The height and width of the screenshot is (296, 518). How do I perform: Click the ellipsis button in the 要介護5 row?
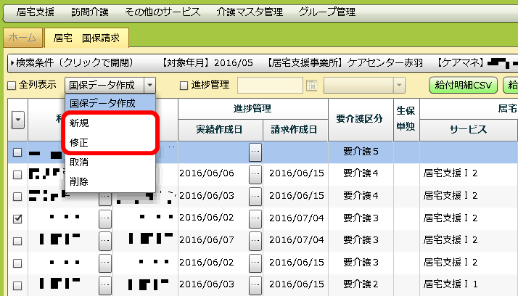pyautogui.click(x=255, y=152)
